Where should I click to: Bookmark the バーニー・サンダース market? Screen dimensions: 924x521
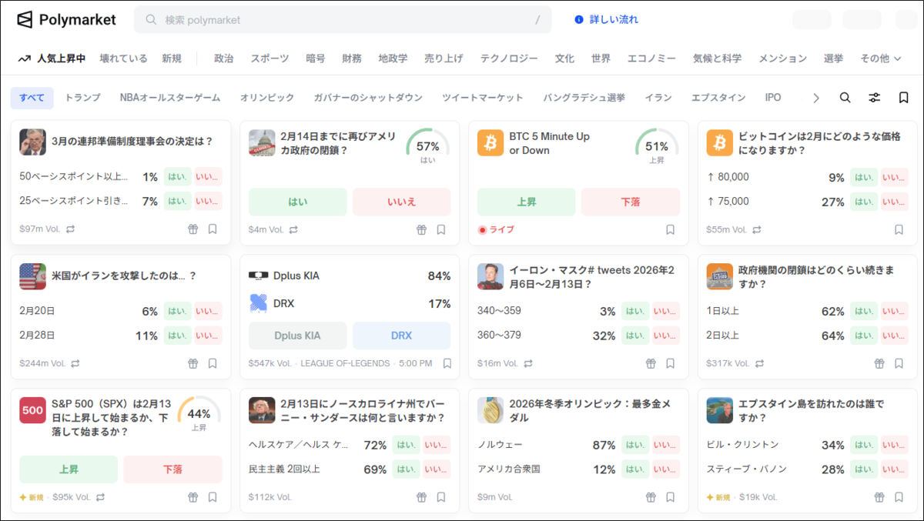click(441, 497)
